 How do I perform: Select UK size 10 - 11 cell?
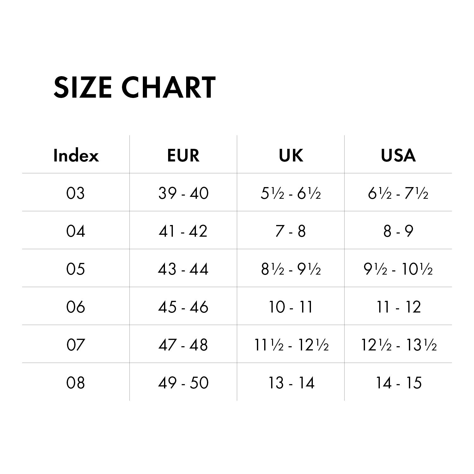[291, 307]
